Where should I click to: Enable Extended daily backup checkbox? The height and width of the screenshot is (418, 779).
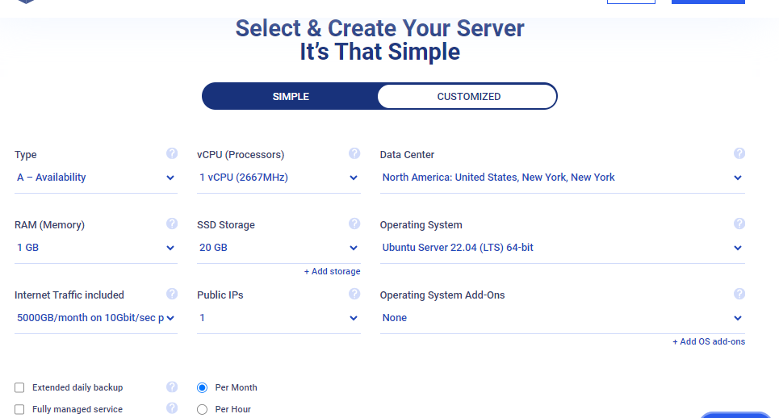point(19,387)
